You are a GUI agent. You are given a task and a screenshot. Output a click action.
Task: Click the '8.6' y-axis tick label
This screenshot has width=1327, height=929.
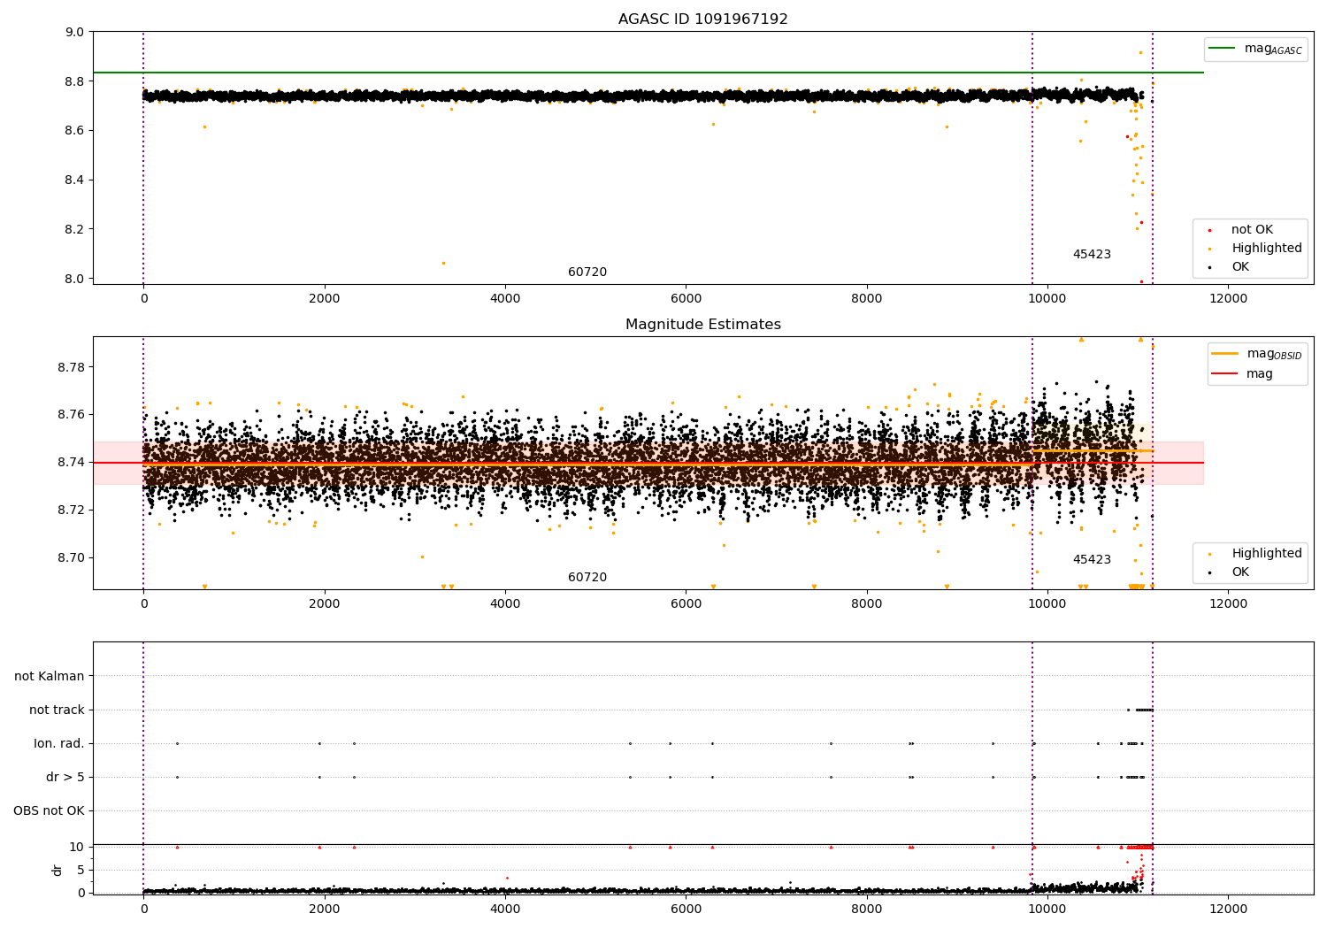pyautogui.click(x=75, y=131)
